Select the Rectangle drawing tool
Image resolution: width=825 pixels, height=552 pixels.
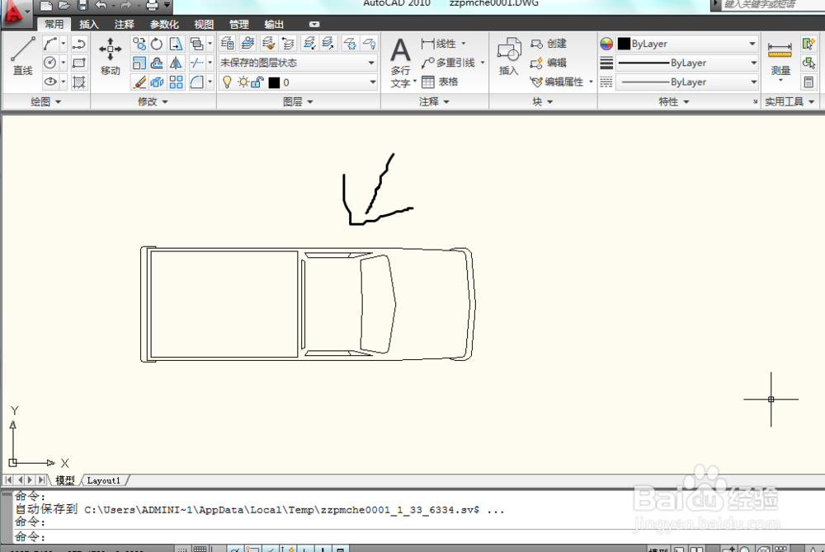[x=79, y=63]
